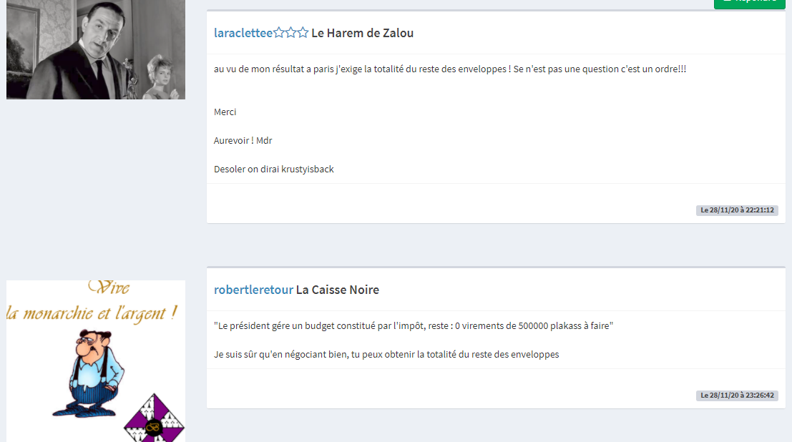
Task: Click the "Merci" line in laraclettee's post
Action: pyautogui.click(x=225, y=112)
